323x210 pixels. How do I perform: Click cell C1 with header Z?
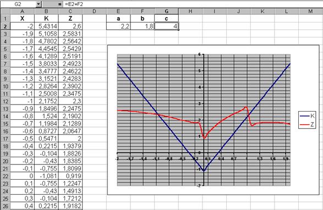(x=70, y=19)
